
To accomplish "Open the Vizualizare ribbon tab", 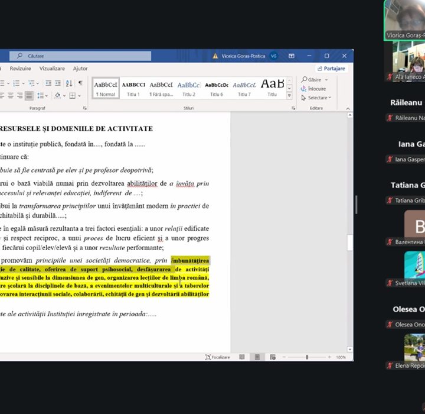I will [52, 69].
